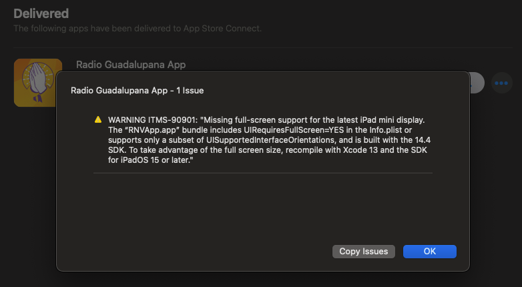Click the partially hidden pill button behind the dialog
This screenshot has width=522, height=287.
pos(477,83)
